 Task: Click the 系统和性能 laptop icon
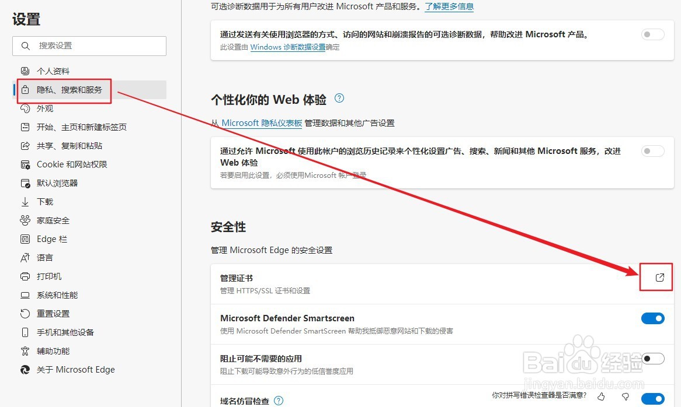[x=25, y=295]
